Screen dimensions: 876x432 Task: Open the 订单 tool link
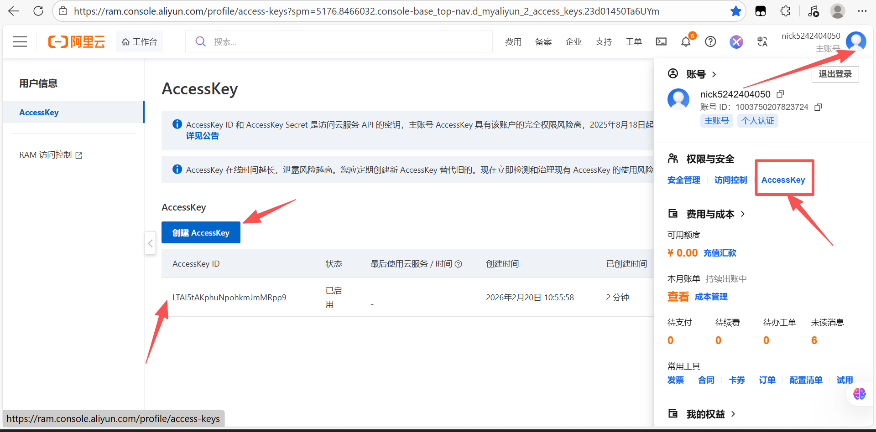tap(767, 380)
